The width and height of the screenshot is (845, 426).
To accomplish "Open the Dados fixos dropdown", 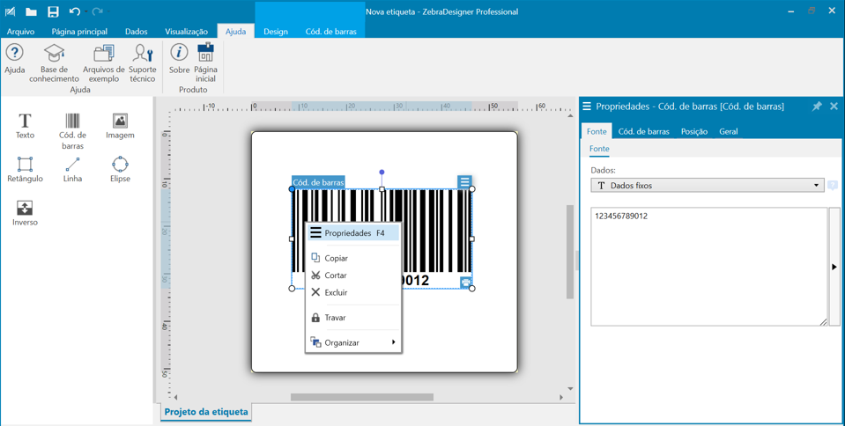I will (708, 185).
